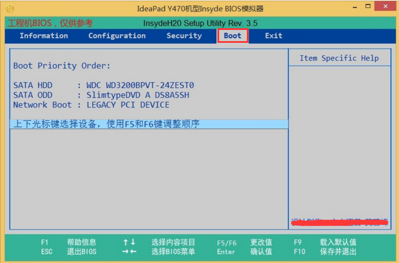Click the Boot Priority Order heading
Screen dimensions: 399x263
tap(62, 66)
